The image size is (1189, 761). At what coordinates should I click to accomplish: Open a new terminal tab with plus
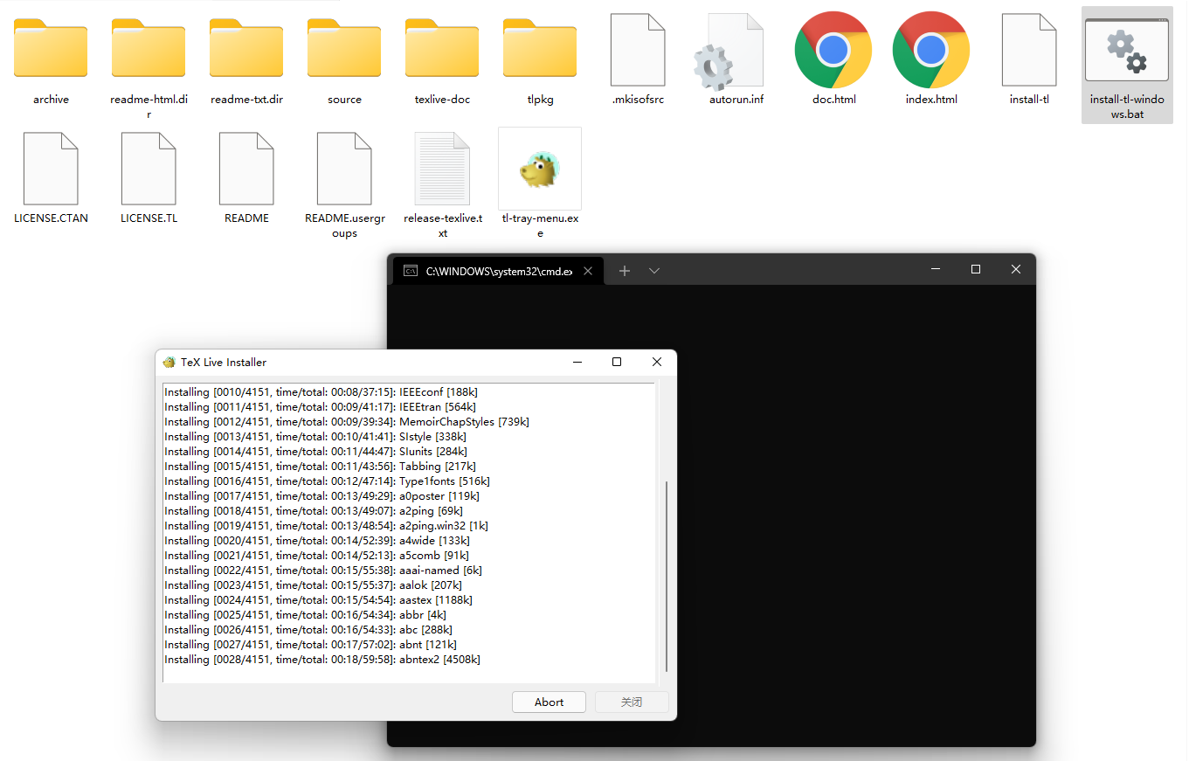point(625,271)
